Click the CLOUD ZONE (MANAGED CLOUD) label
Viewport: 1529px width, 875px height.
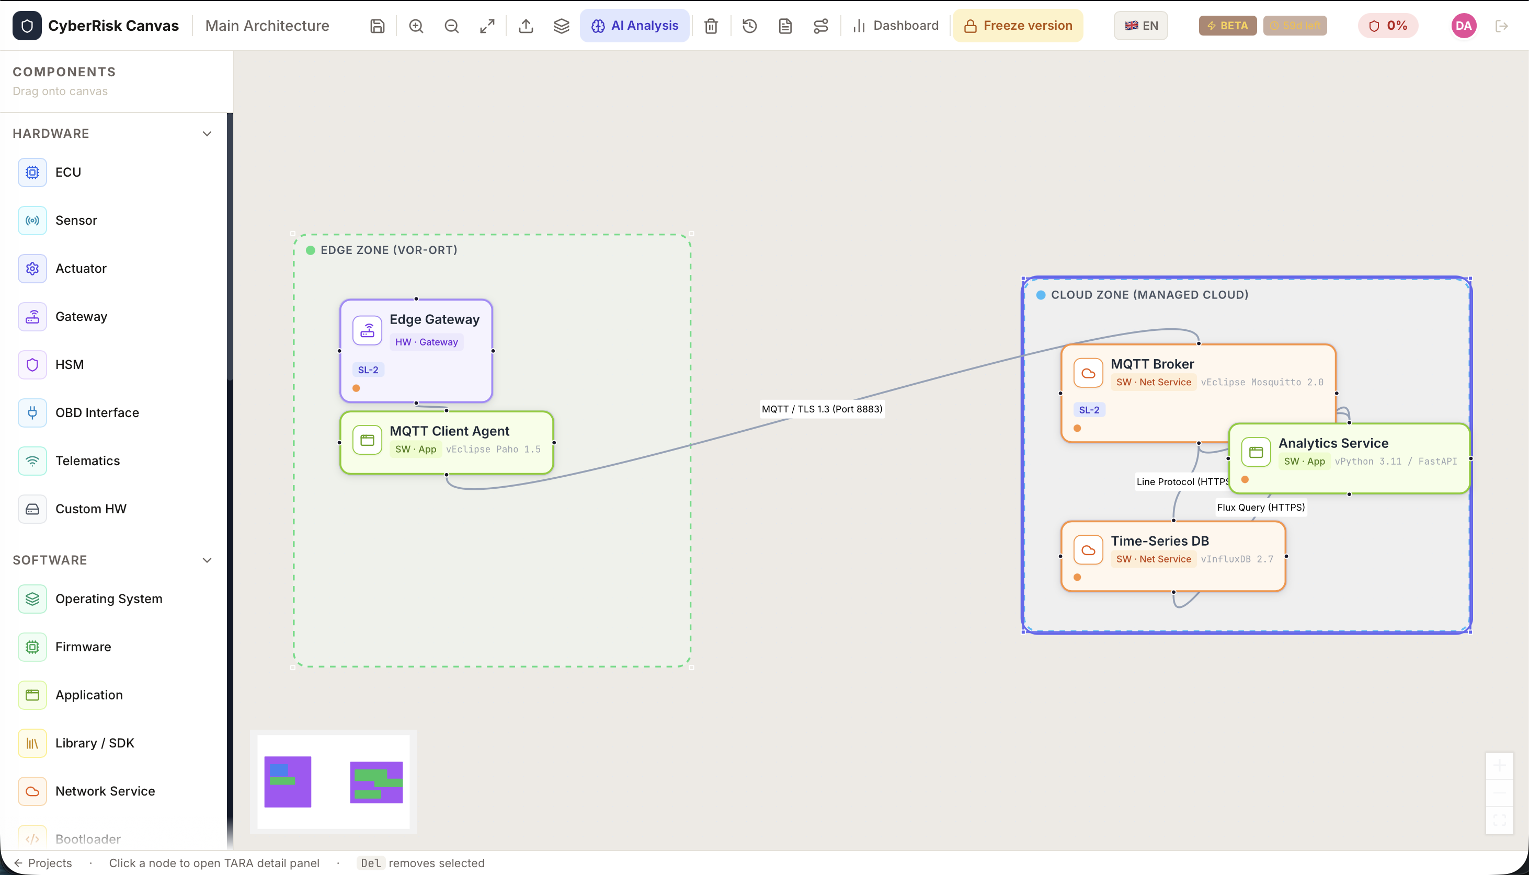point(1149,295)
